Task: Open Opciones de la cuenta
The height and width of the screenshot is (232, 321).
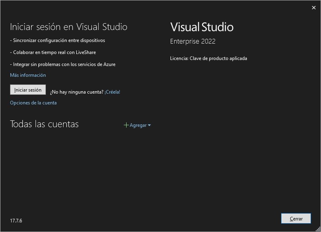Action: coord(33,103)
